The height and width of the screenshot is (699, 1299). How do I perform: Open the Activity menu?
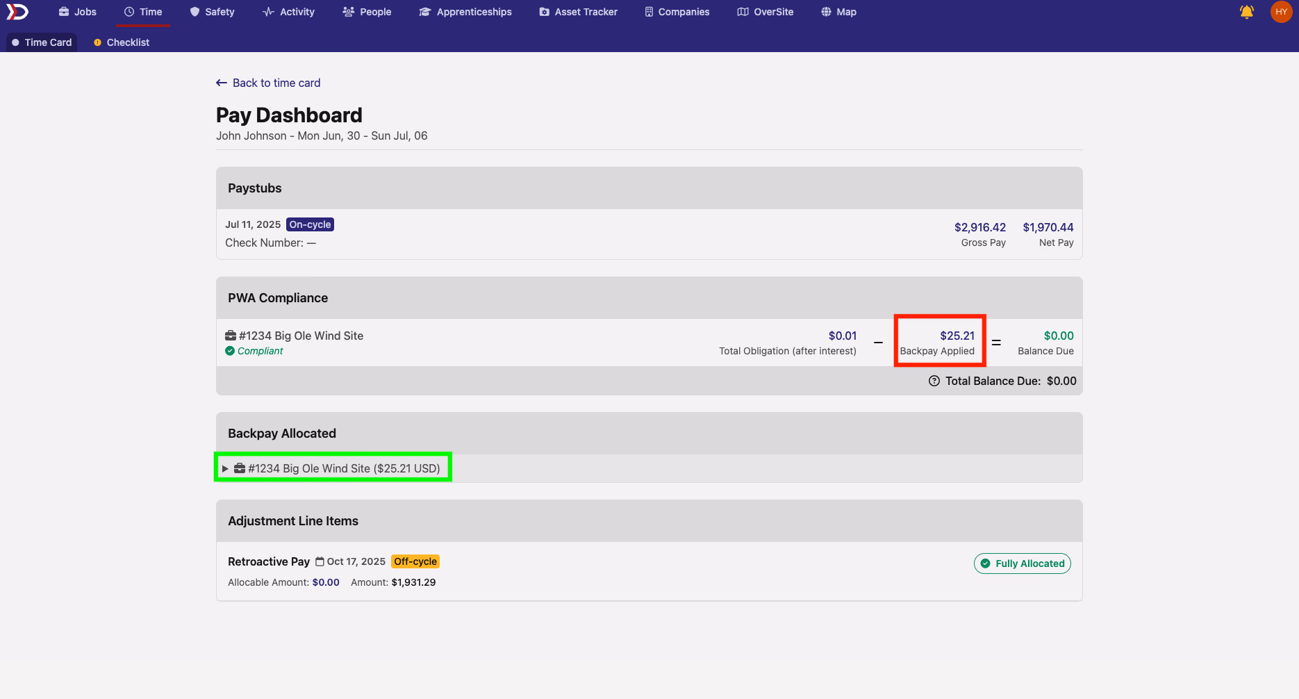289,12
